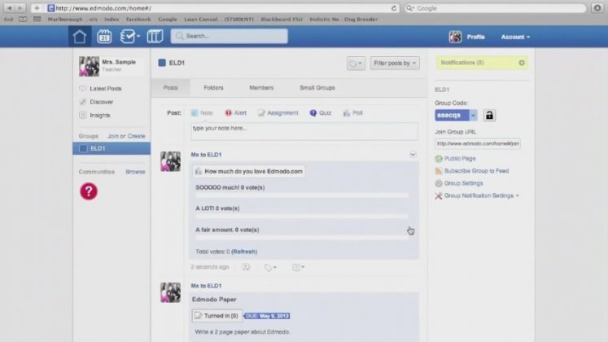Click the Subscribe Group to Feed link
This screenshot has height=342, width=608.
click(x=476, y=171)
